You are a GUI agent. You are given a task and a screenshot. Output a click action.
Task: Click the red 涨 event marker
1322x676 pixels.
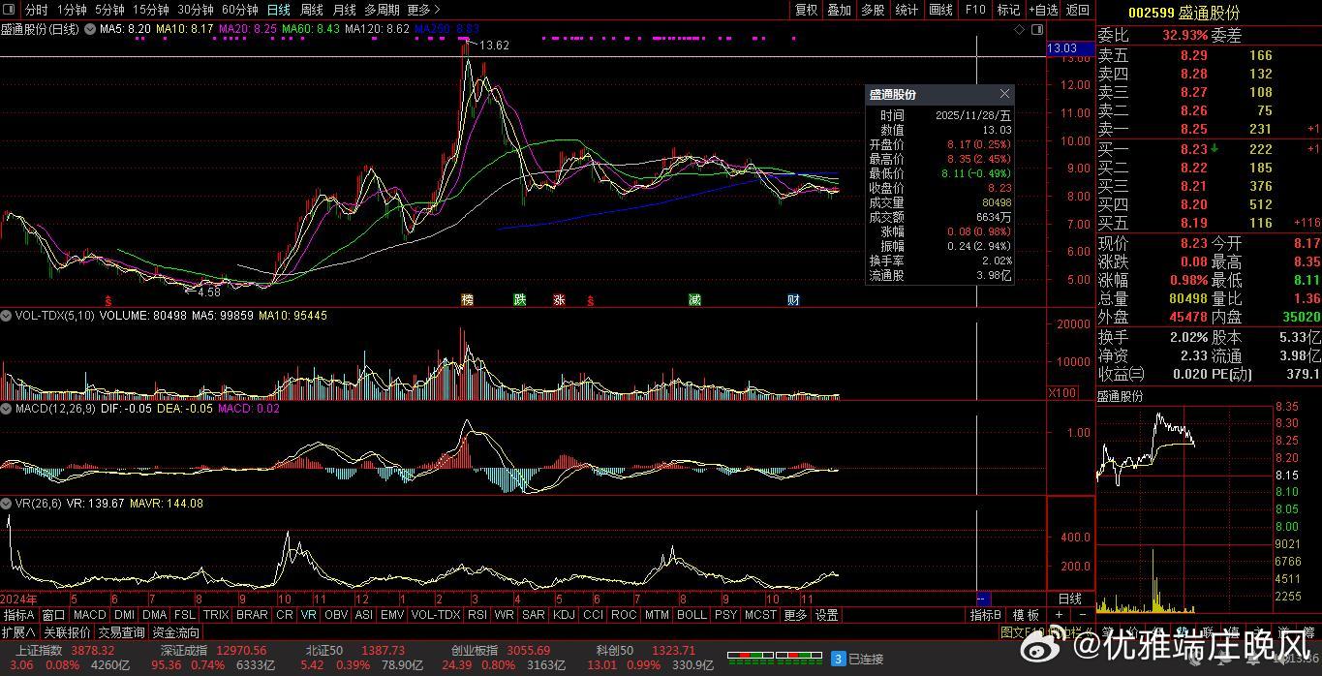point(559,299)
